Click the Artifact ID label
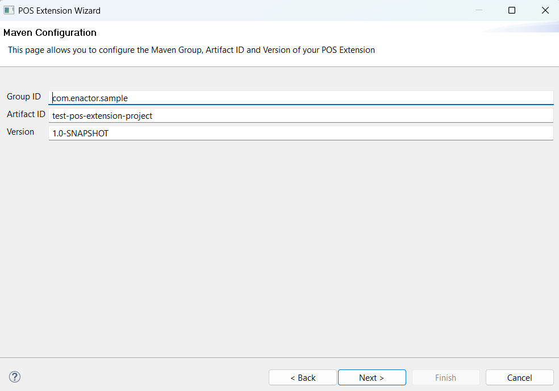559x391 pixels. (x=26, y=114)
